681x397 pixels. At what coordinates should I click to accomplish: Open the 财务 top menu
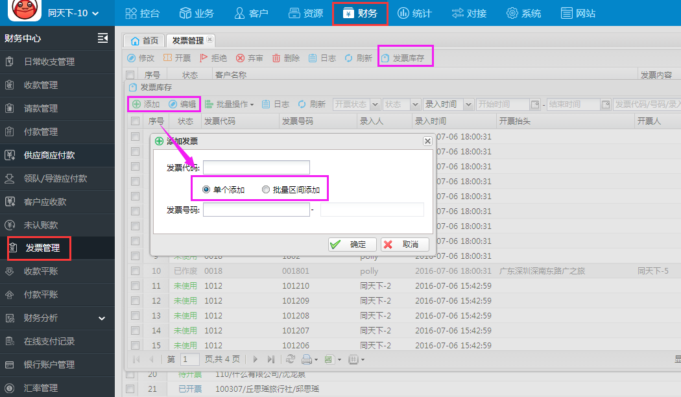(x=360, y=14)
